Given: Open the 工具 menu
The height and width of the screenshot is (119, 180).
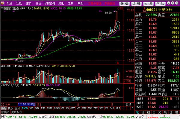Looking at the screenshot, I should point(71,4).
